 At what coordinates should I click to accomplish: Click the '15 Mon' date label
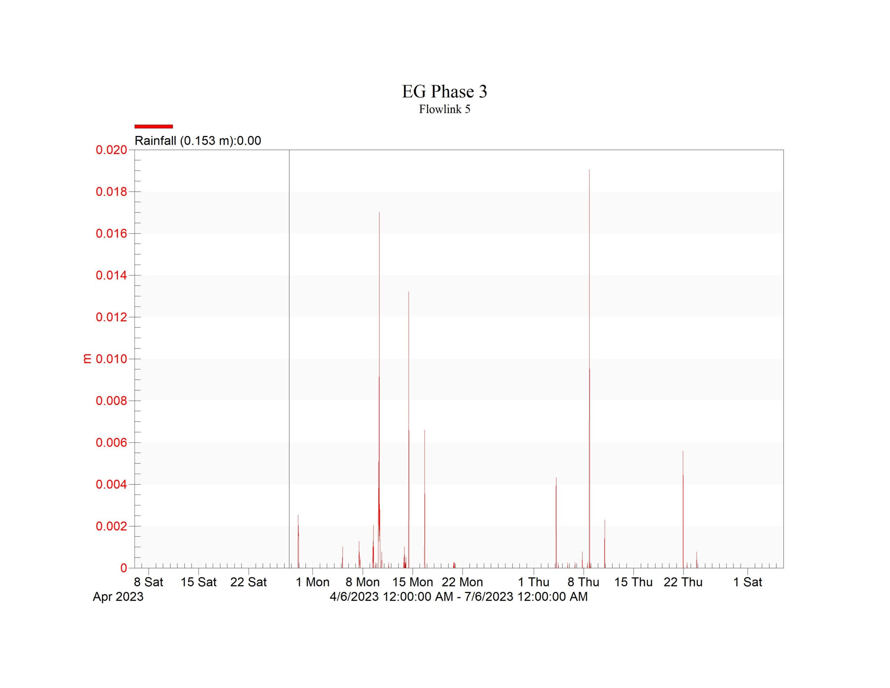(x=413, y=582)
